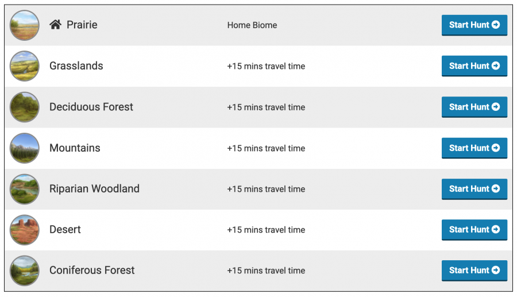Click the home icon beside Prairie

click(x=55, y=25)
